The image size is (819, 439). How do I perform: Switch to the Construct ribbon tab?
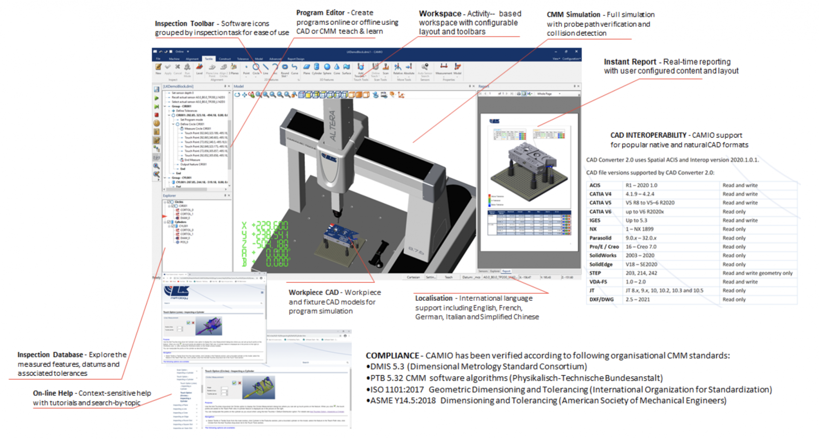225,59
